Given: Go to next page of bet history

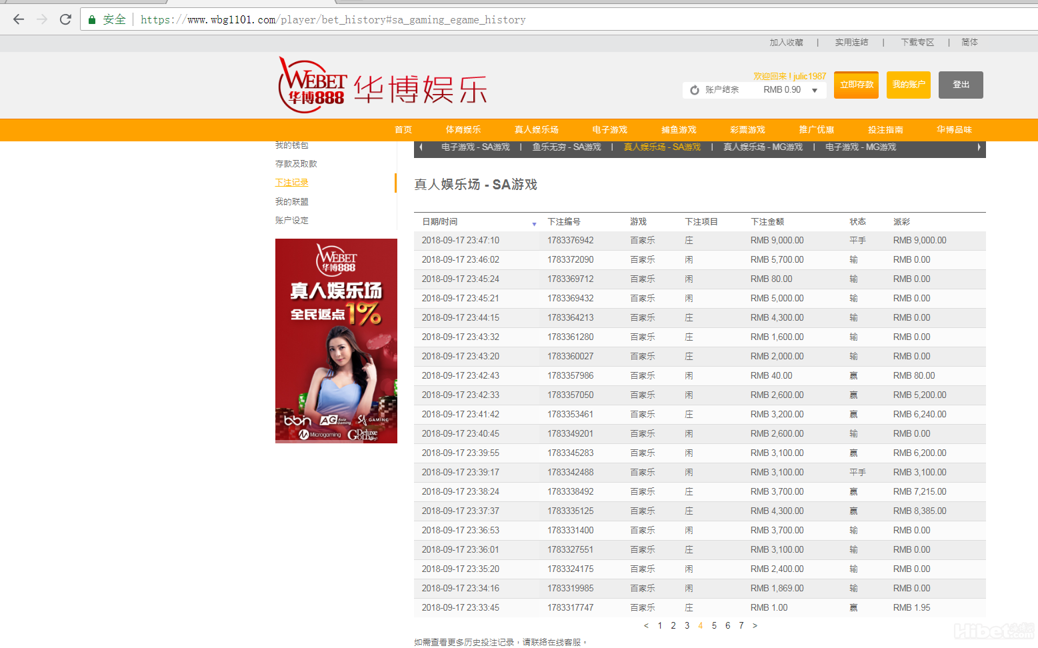Looking at the screenshot, I should point(755,626).
